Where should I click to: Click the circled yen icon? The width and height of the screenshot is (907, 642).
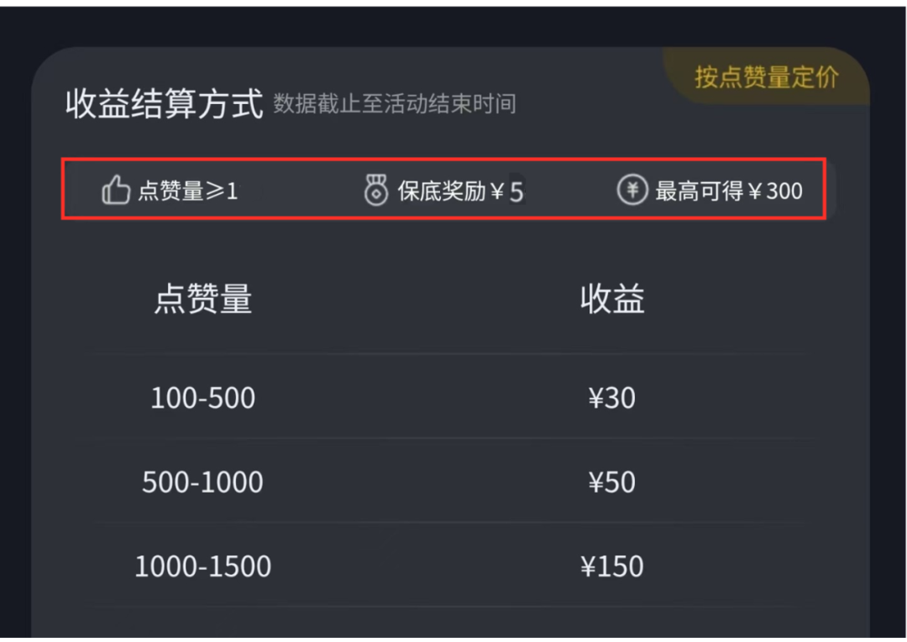tap(632, 191)
